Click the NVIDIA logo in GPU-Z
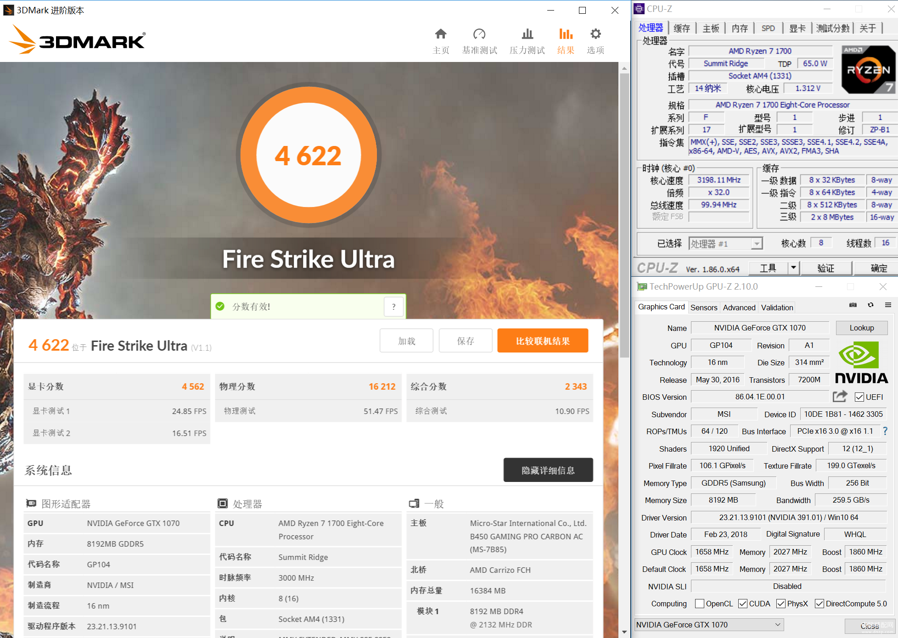This screenshot has height=638, width=898. pyautogui.click(x=861, y=362)
